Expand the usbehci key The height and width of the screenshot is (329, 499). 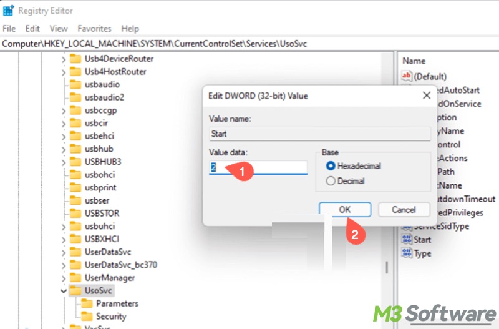(x=64, y=137)
